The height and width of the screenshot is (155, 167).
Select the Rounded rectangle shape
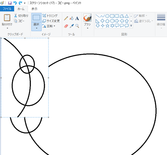click(x=117, y=16)
